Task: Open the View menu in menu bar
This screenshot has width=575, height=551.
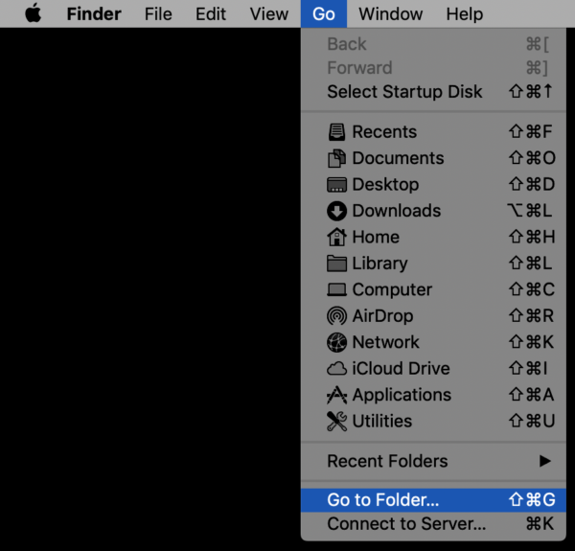Action: (x=268, y=14)
